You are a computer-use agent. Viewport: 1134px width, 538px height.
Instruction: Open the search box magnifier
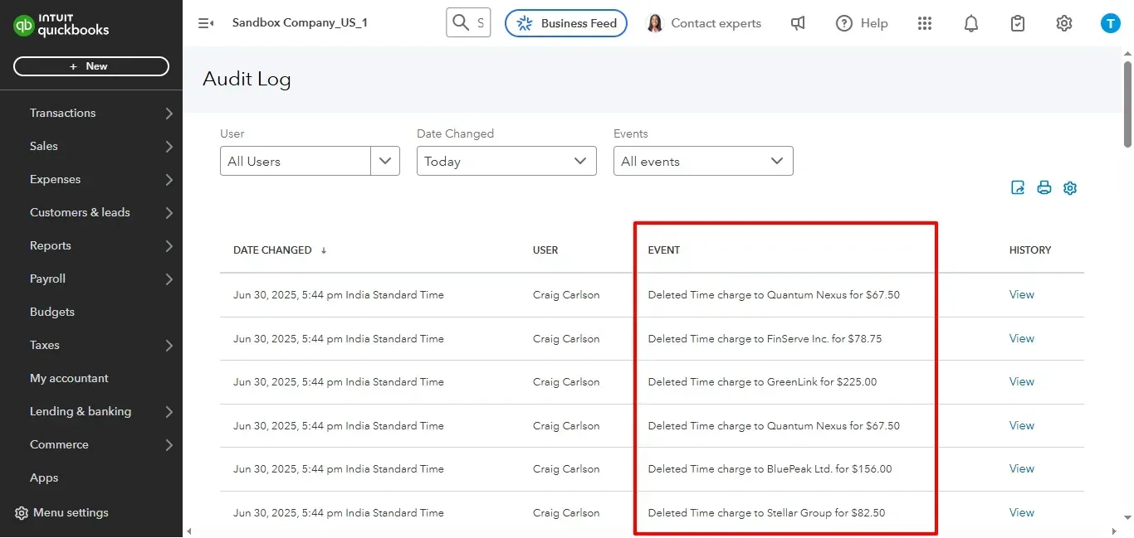[x=460, y=23]
